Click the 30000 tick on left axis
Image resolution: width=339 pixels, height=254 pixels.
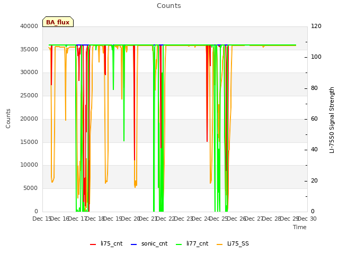[29, 72]
